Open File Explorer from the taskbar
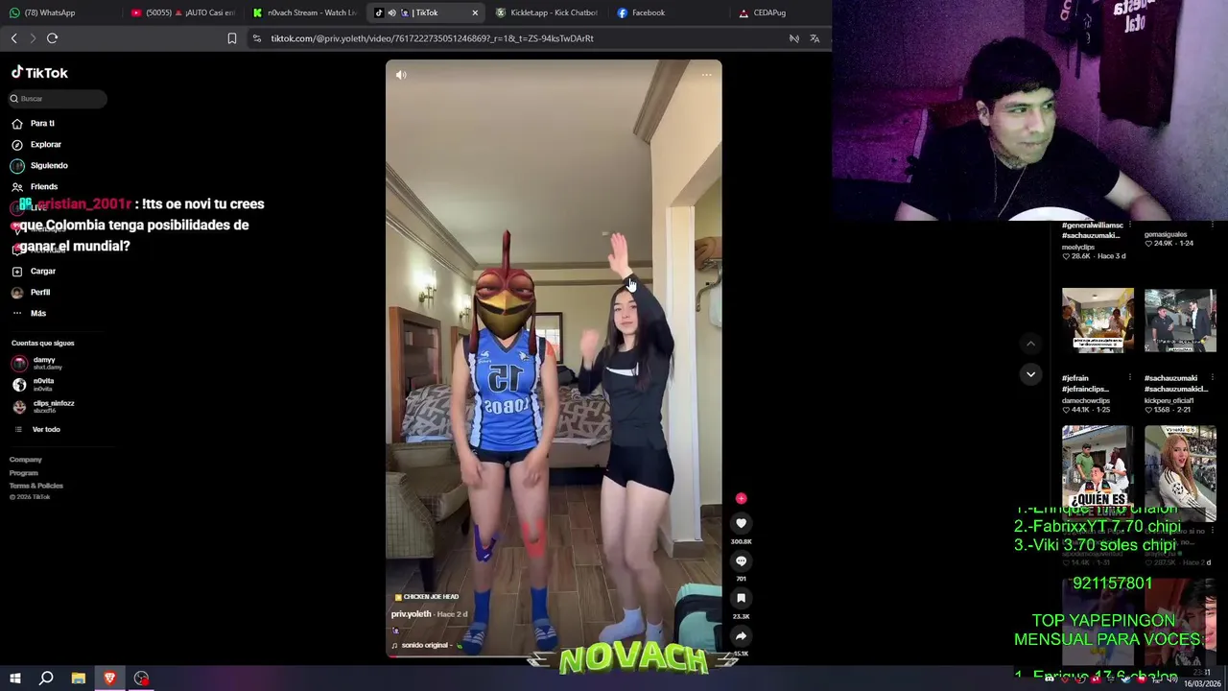 [x=78, y=679]
